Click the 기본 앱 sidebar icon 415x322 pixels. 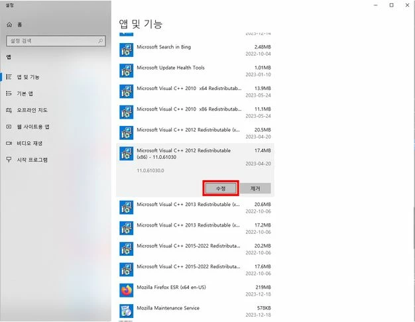click(9, 93)
